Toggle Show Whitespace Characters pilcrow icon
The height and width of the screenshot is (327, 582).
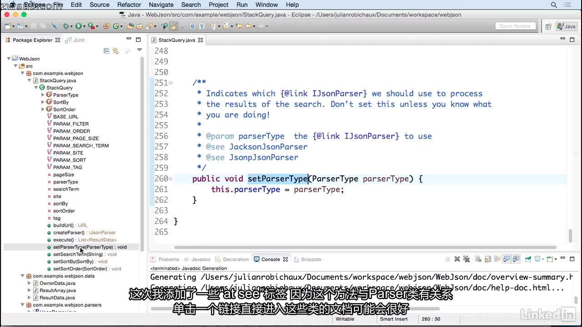[202, 26]
